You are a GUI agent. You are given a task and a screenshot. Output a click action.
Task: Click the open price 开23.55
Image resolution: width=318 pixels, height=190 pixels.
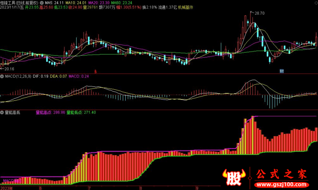[32, 7]
